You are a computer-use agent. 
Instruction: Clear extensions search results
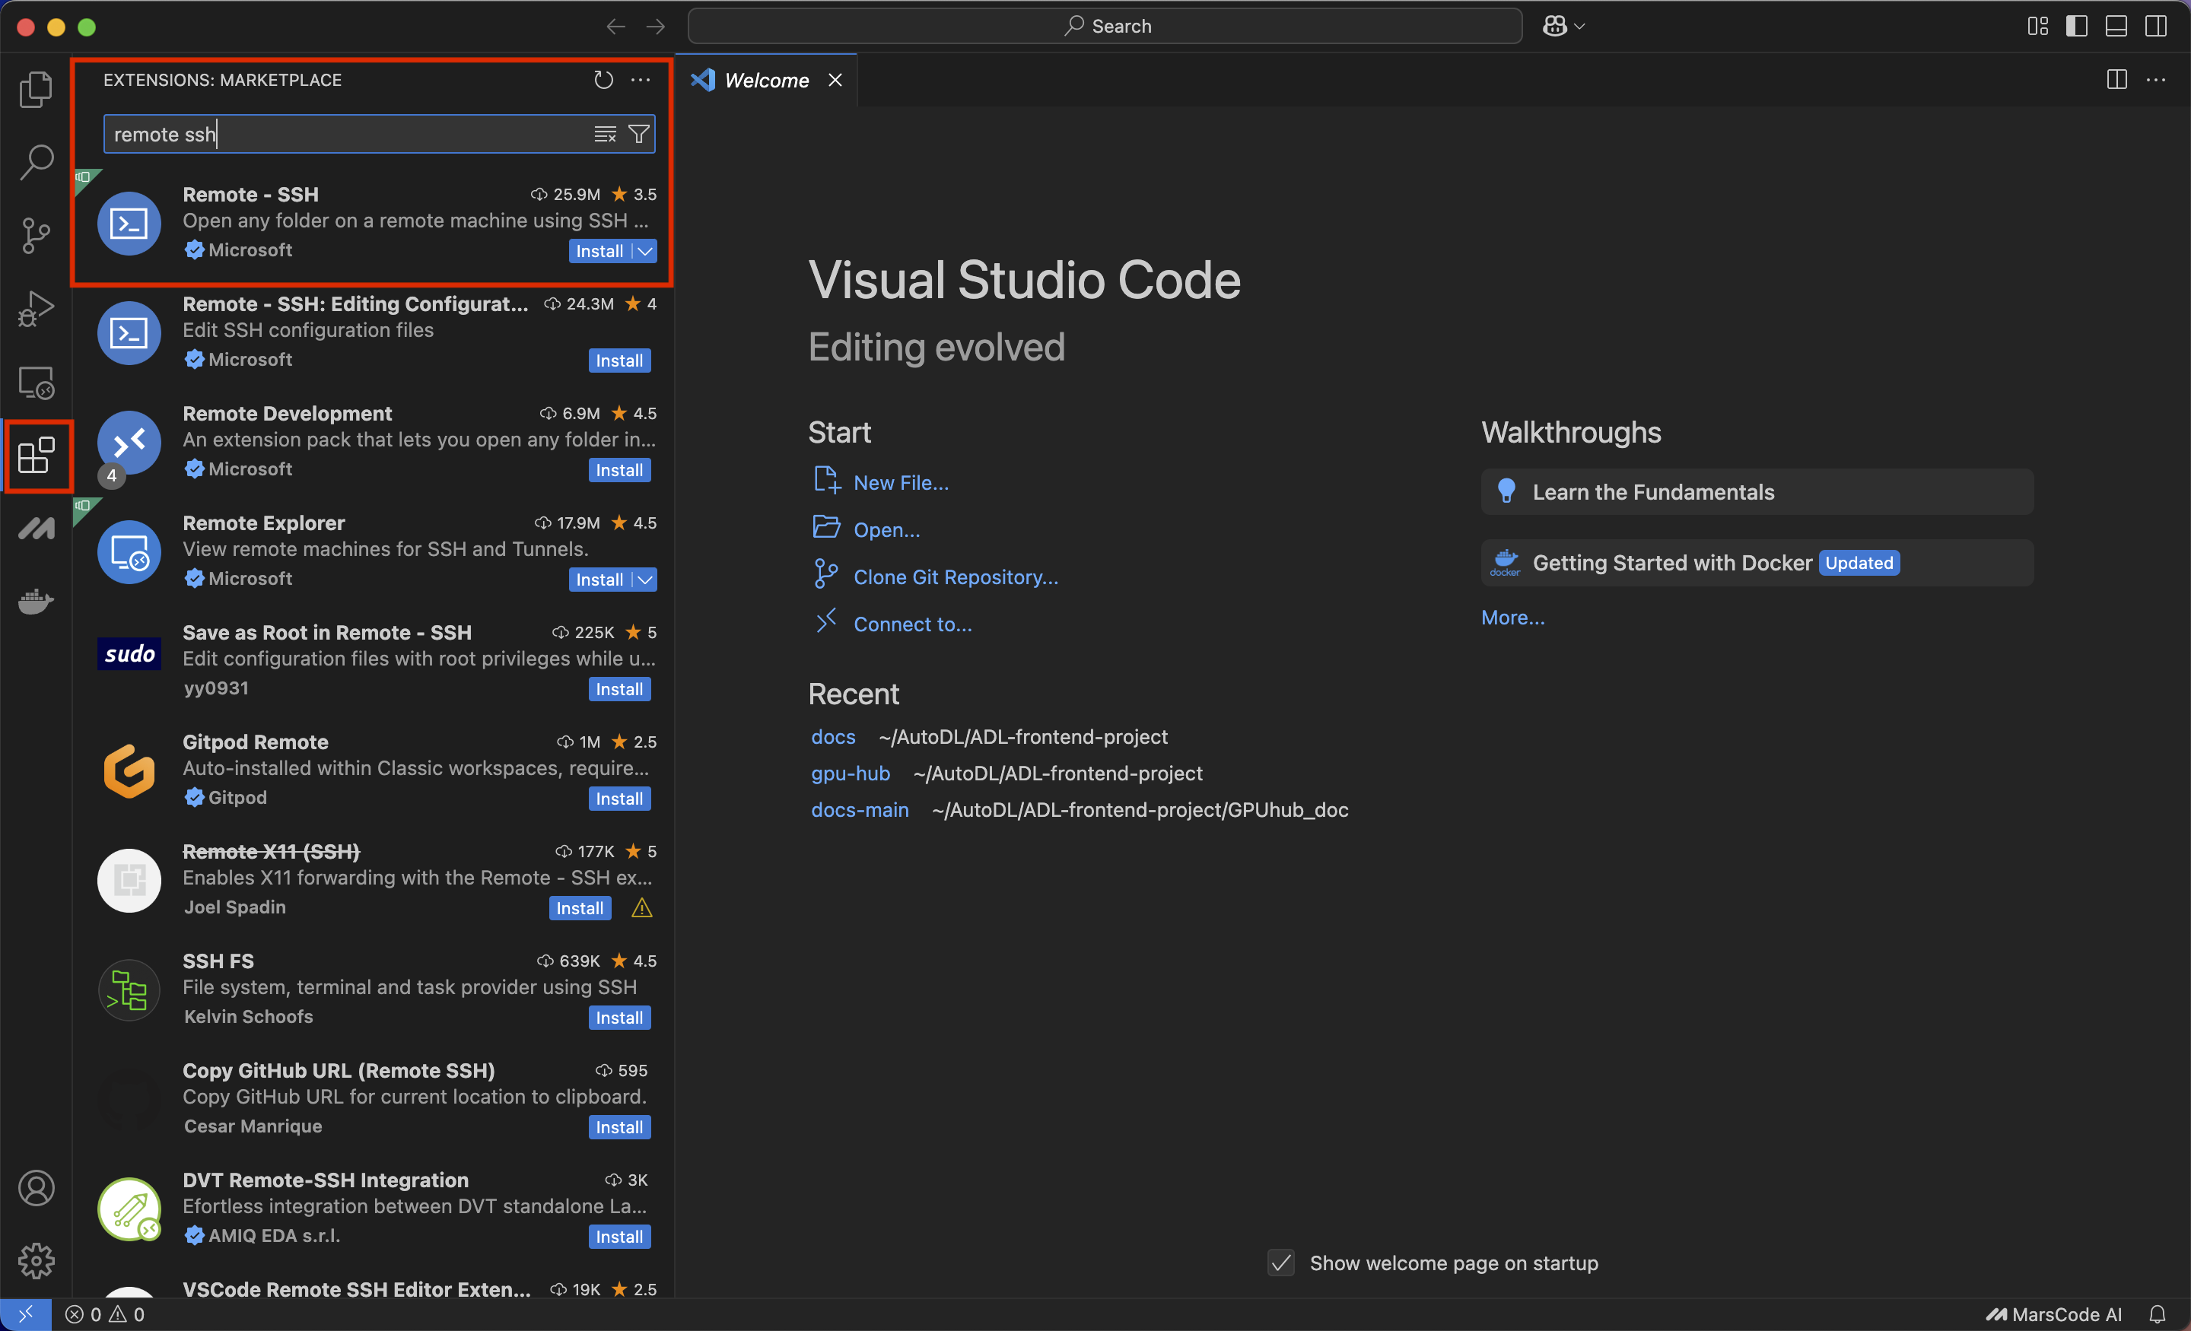click(605, 135)
